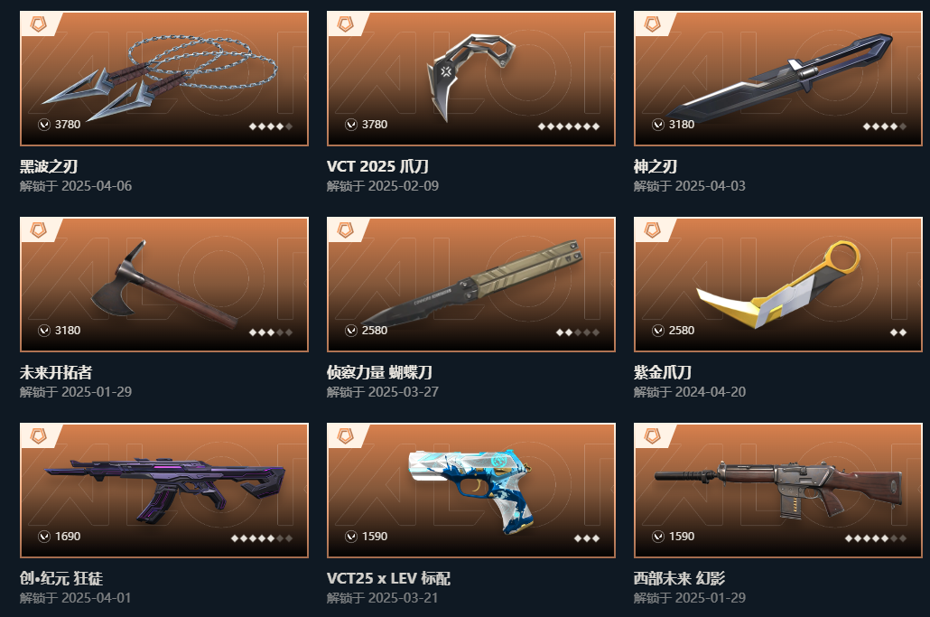The image size is (930, 617).
Task: Open the 紫金爪刀 gold karambit card
Action: (778, 285)
